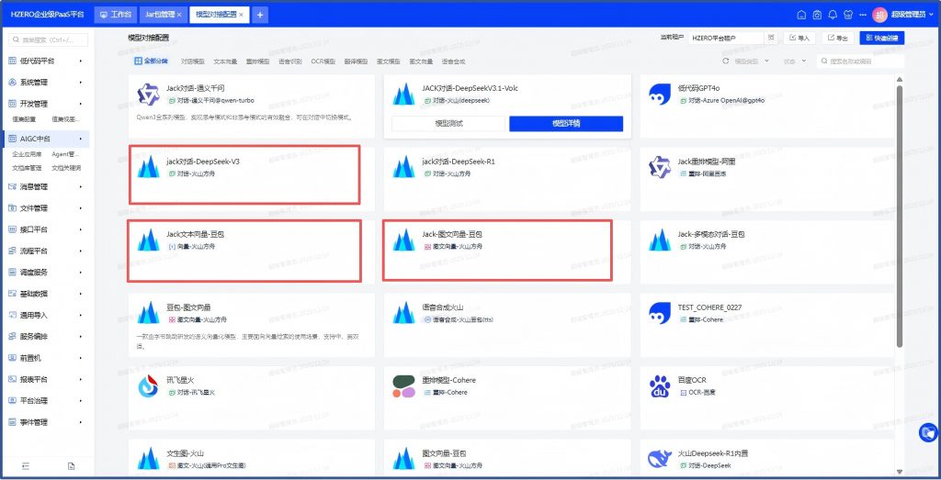
Task: Open the floating assistant chat icon
Action: click(927, 430)
